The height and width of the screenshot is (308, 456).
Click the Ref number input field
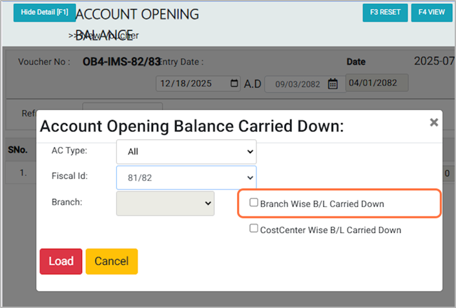tap(123, 111)
